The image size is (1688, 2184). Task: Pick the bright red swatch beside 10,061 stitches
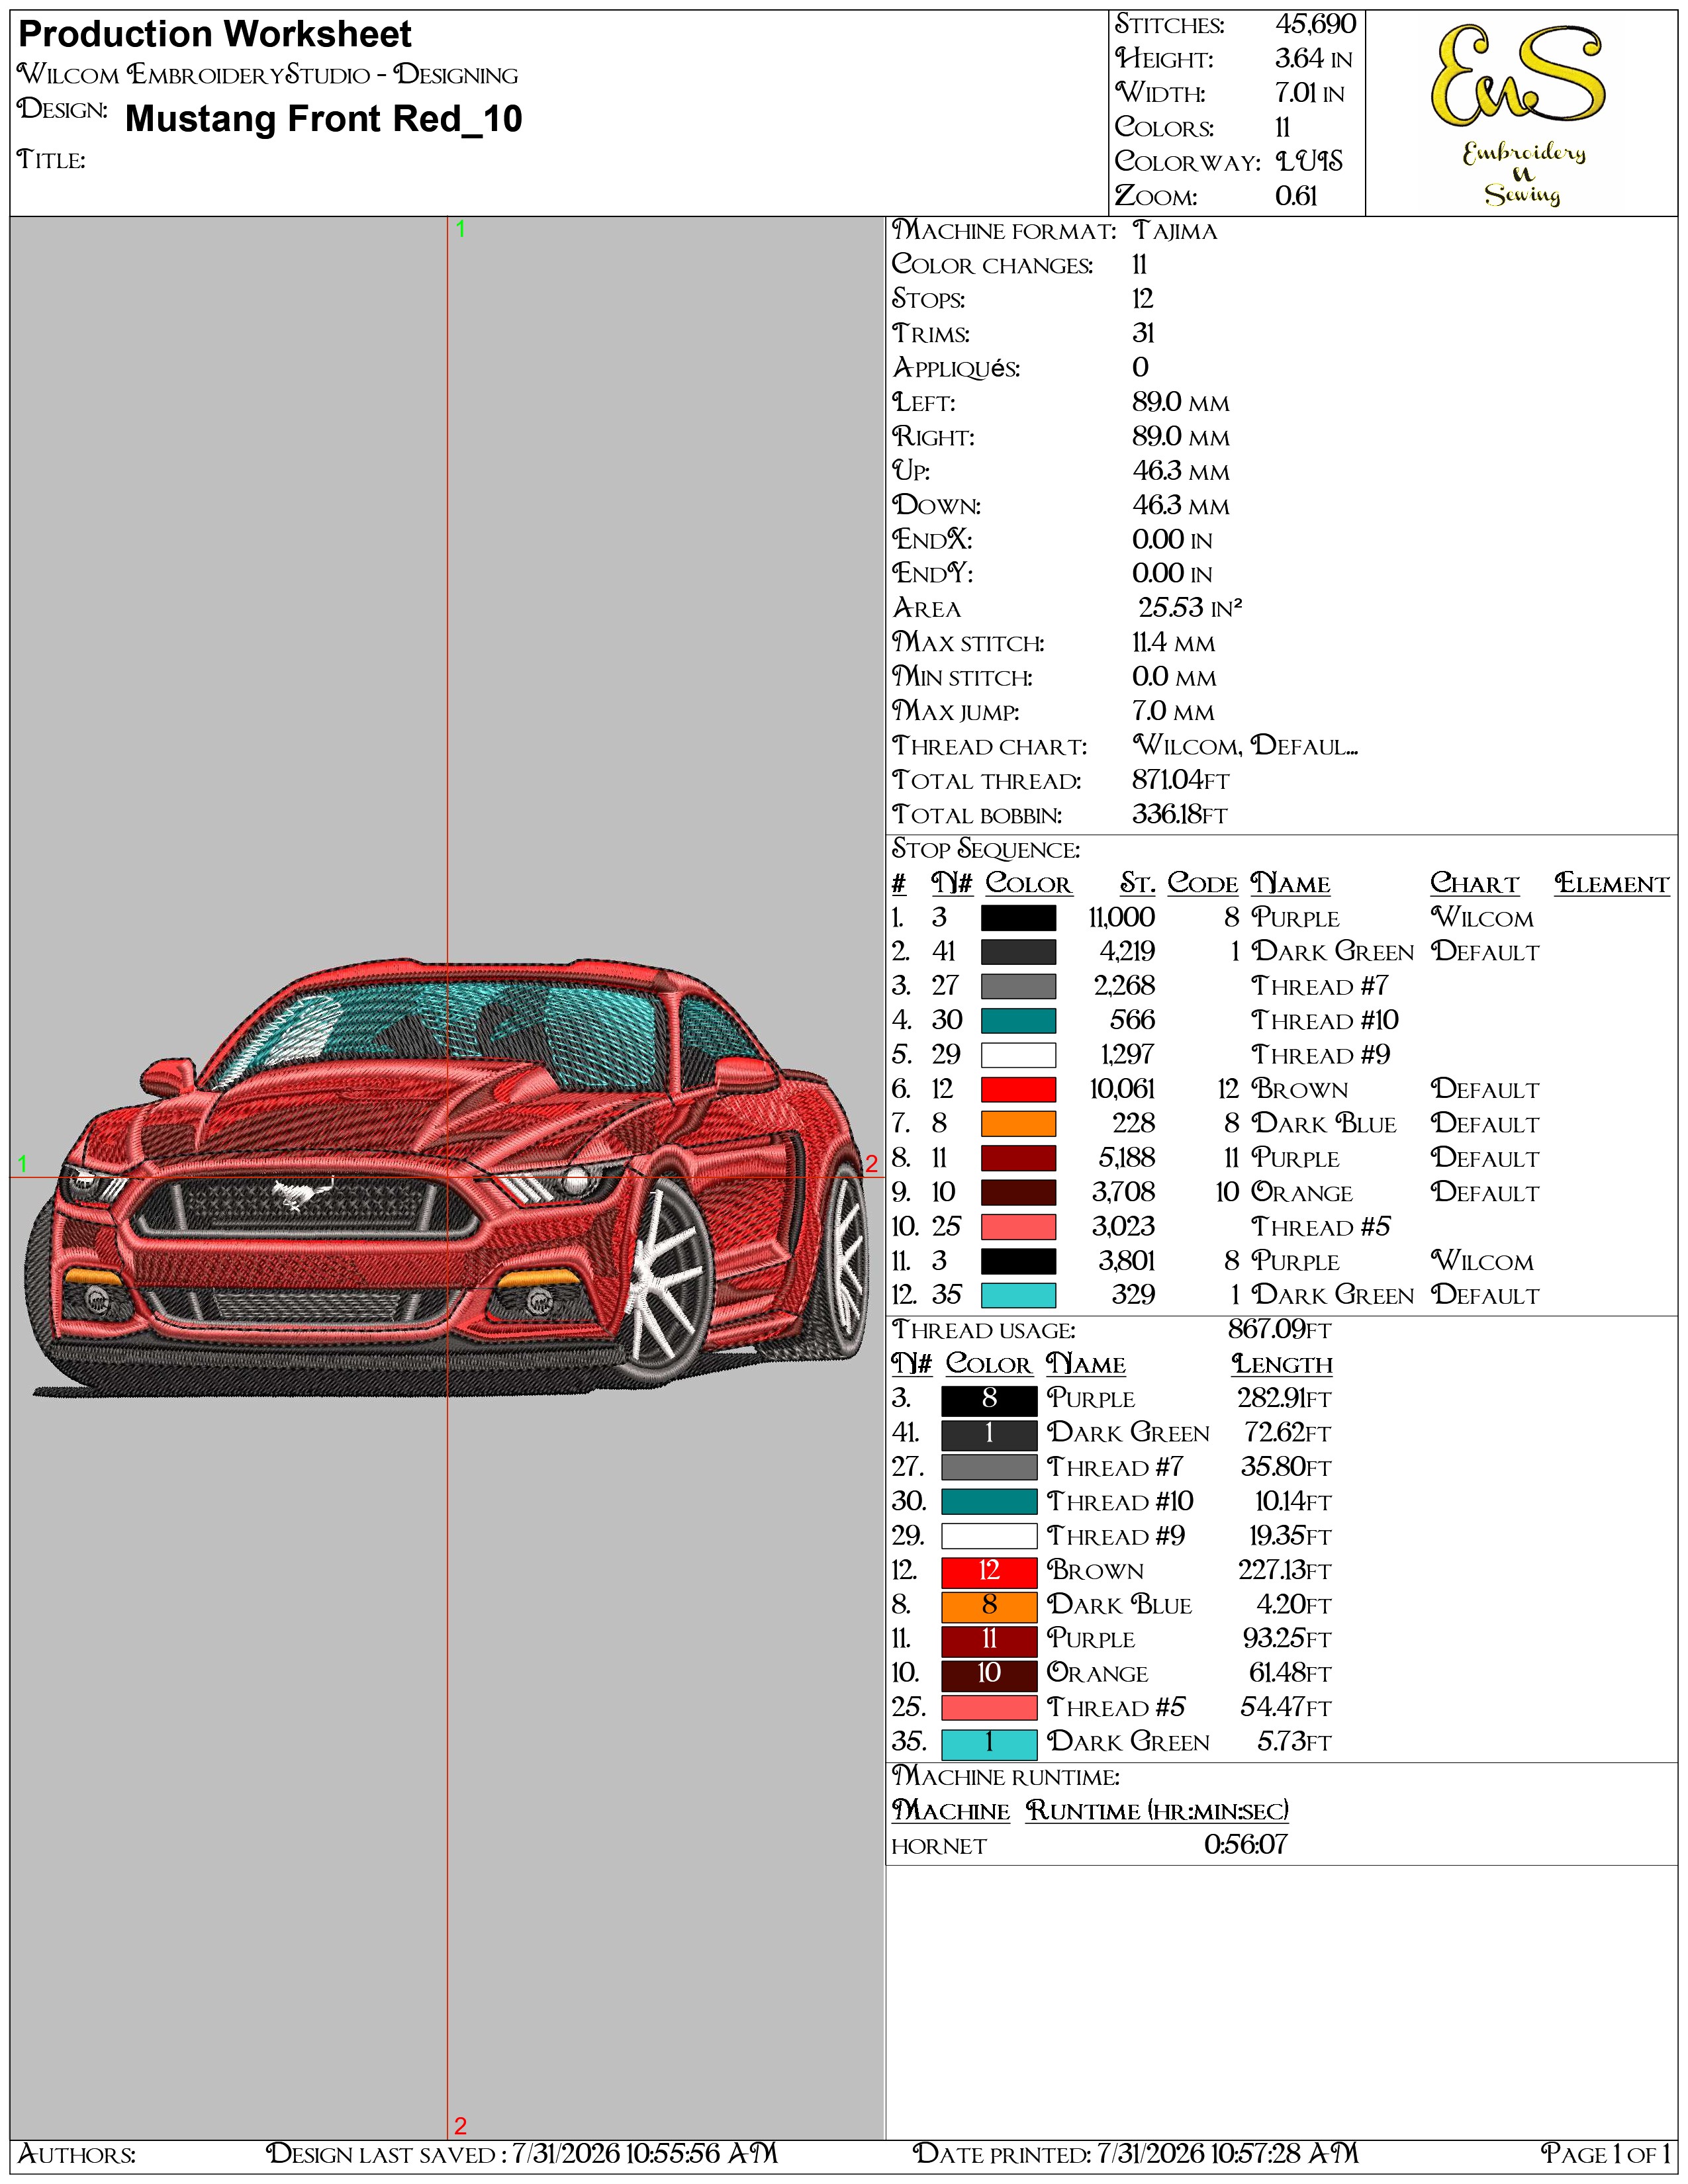(1018, 1089)
